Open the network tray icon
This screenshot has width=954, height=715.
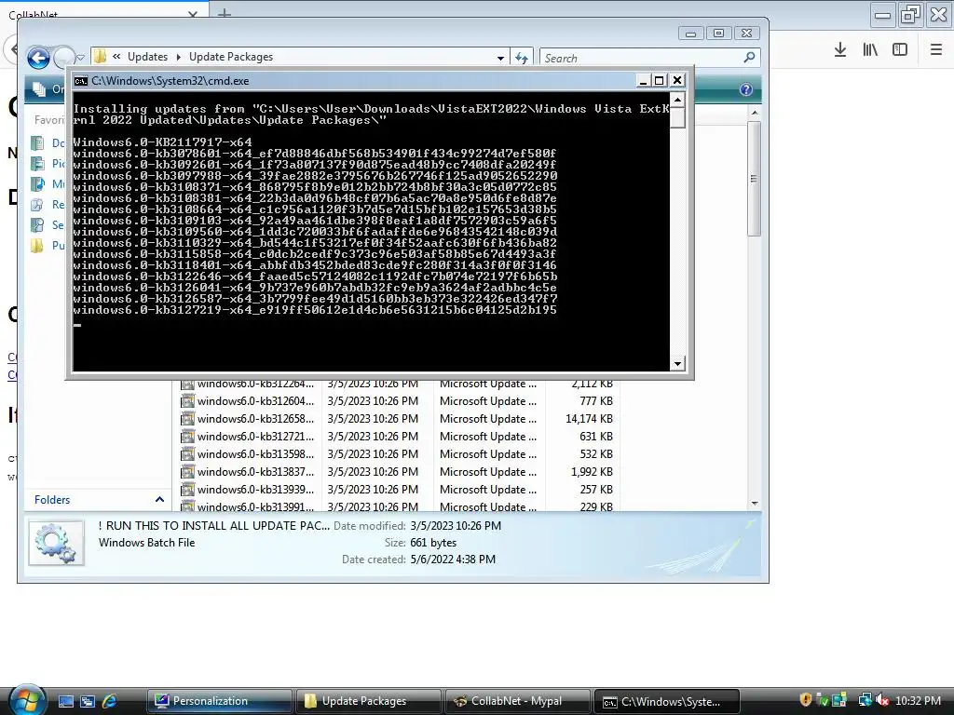865,700
